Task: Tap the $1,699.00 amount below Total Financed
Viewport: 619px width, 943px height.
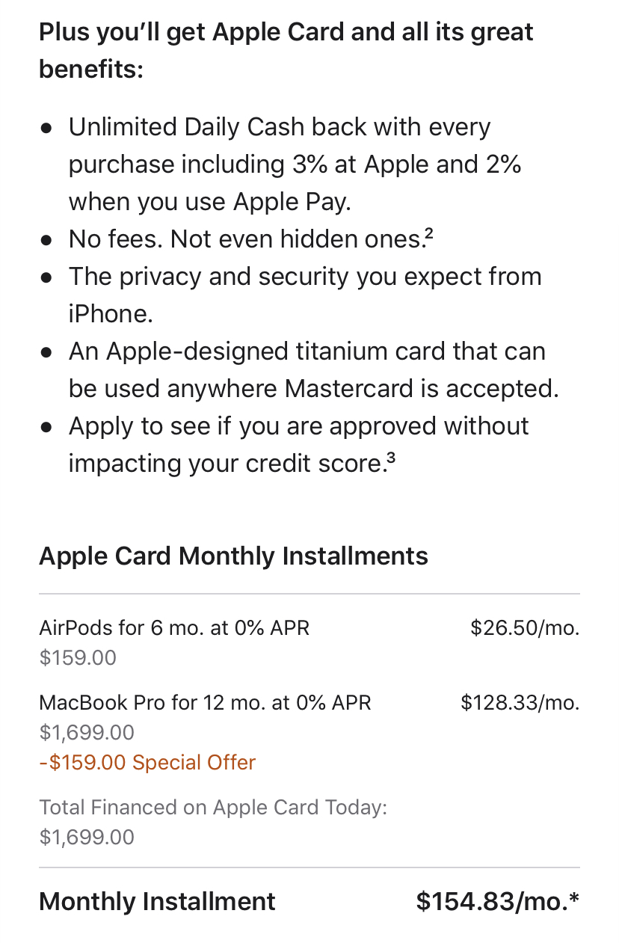Action: pyautogui.click(x=87, y=837)
